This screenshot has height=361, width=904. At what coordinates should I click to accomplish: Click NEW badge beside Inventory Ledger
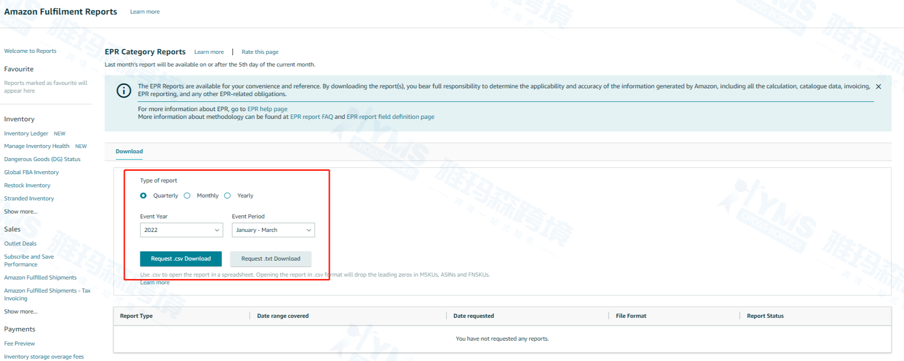point(60,133)
